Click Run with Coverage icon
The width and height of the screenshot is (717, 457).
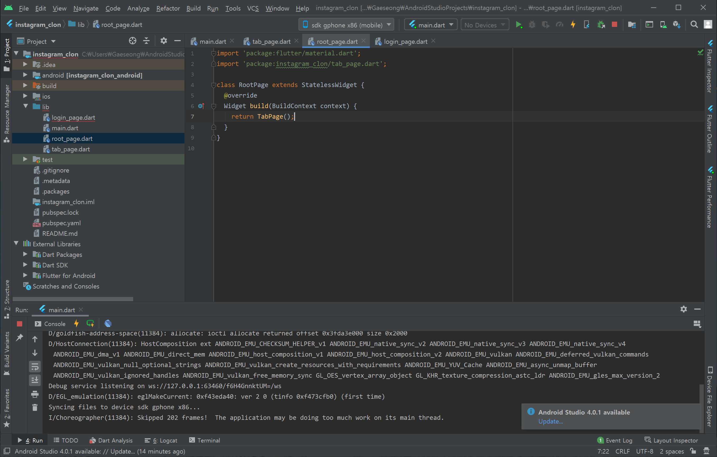pos(546,25)
